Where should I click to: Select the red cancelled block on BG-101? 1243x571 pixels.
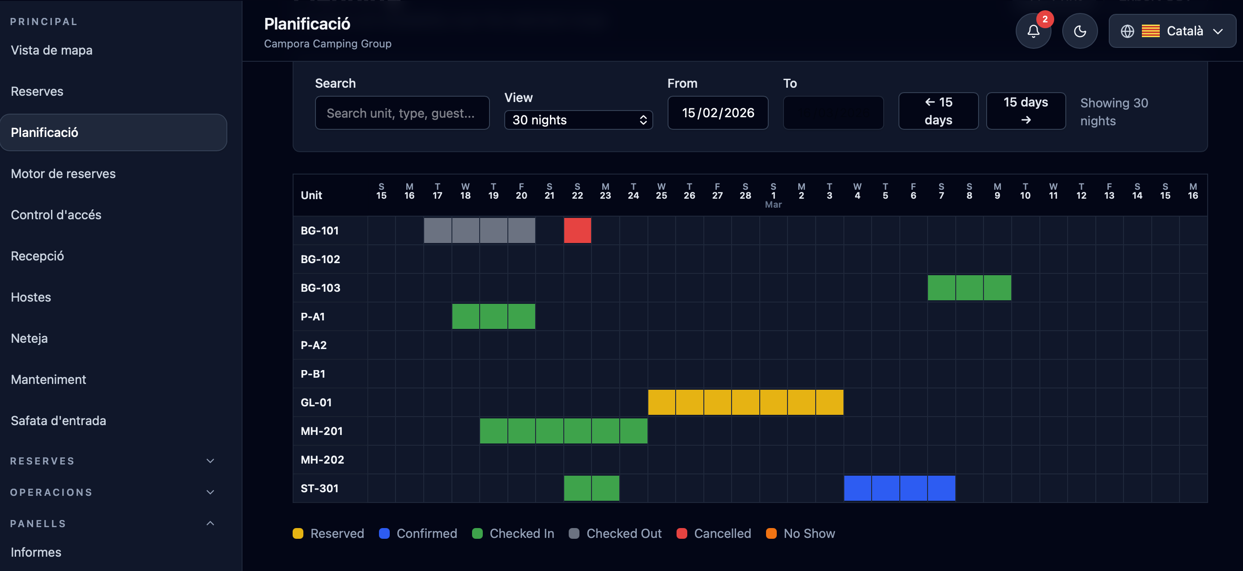pyautogui.click(x=577, y=231)
